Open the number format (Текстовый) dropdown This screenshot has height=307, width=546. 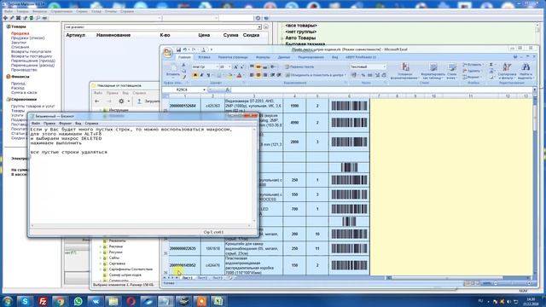[385, 67]
